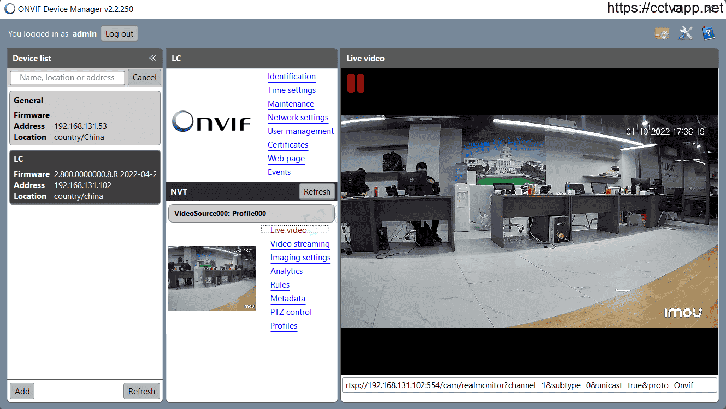Open the help book icon

[x=709, y=33]
